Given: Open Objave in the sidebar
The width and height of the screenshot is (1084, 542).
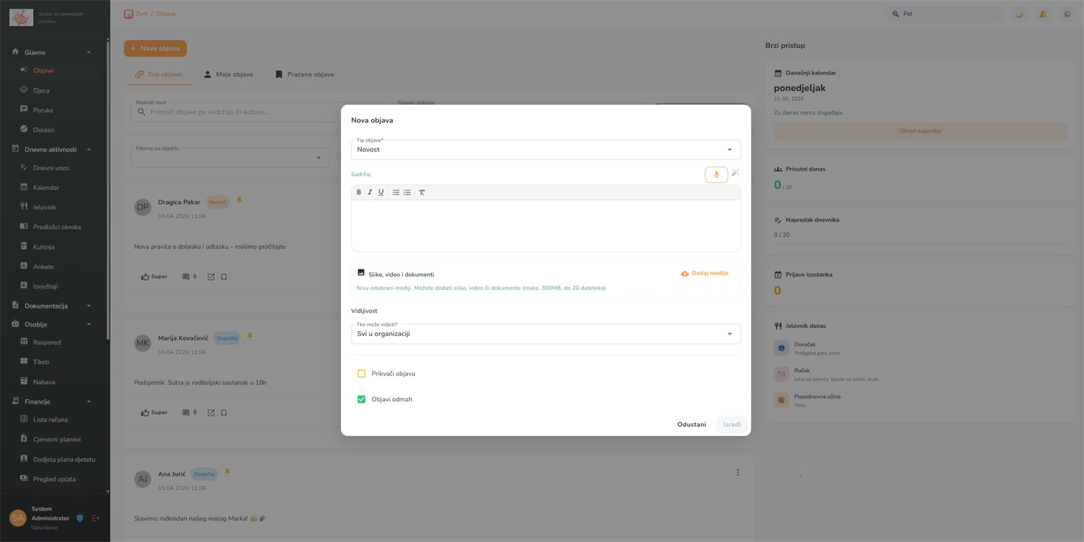Looking at the screenshot, I should pos(43,70).
